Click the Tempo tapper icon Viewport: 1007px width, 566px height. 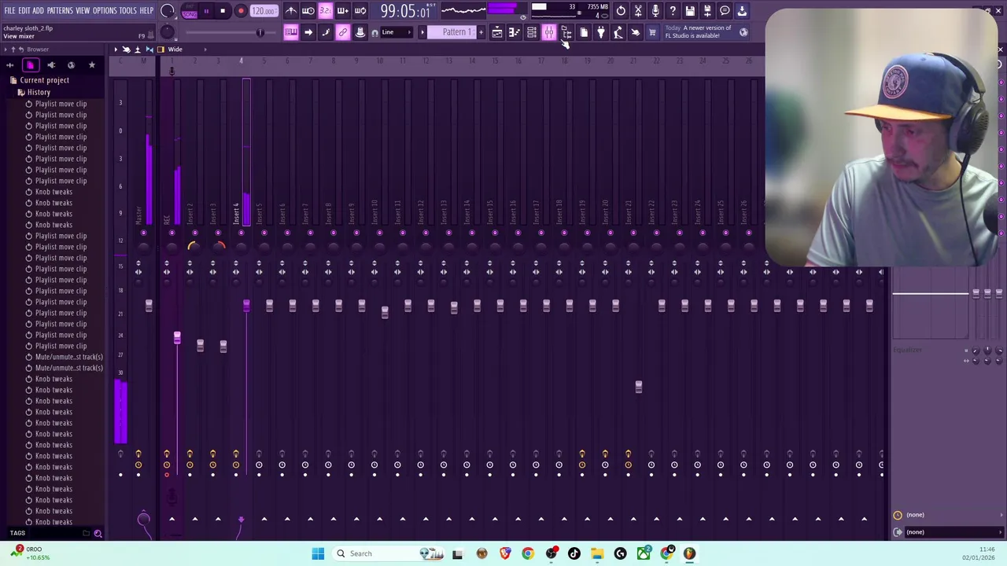click(618, 32)
